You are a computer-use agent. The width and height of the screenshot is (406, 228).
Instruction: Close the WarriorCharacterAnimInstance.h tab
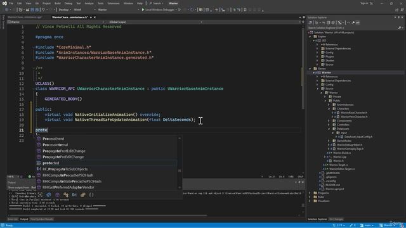coord(95,17)
